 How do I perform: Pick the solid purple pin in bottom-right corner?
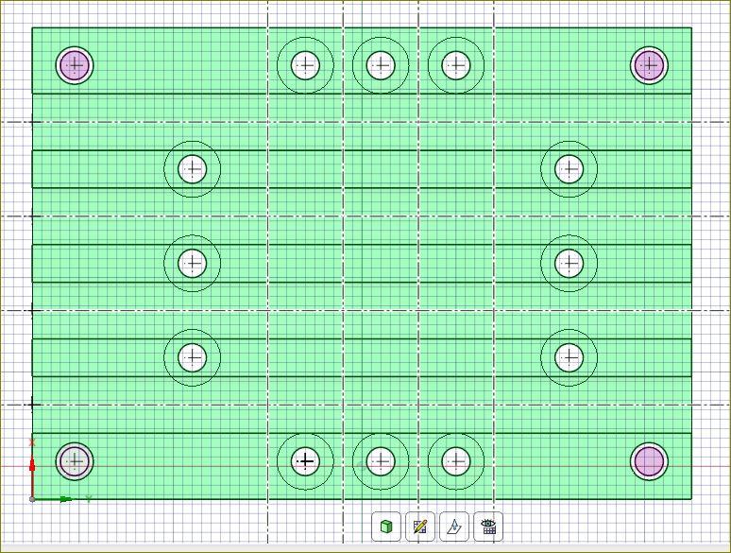[649, 461]
